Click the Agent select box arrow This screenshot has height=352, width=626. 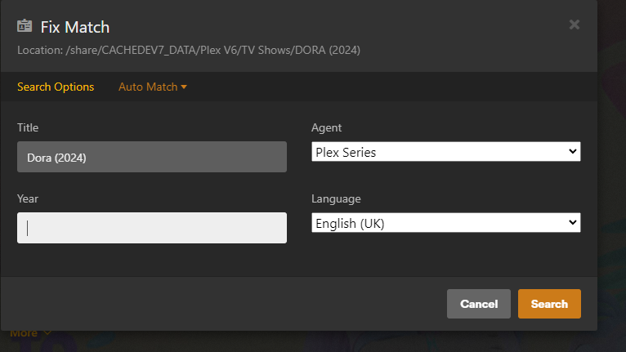571,151
